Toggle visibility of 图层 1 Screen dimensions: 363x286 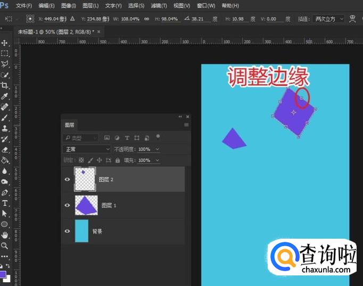click(x=67, y=205)
